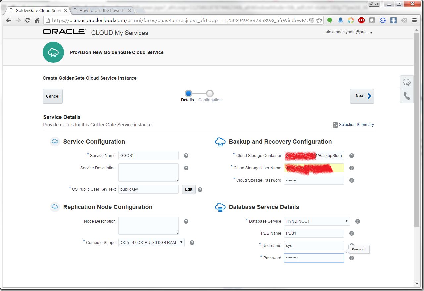Focus the Cloud Storage User Name field
This screenshot has width=424, height=291.
click(x=314, y=168)
